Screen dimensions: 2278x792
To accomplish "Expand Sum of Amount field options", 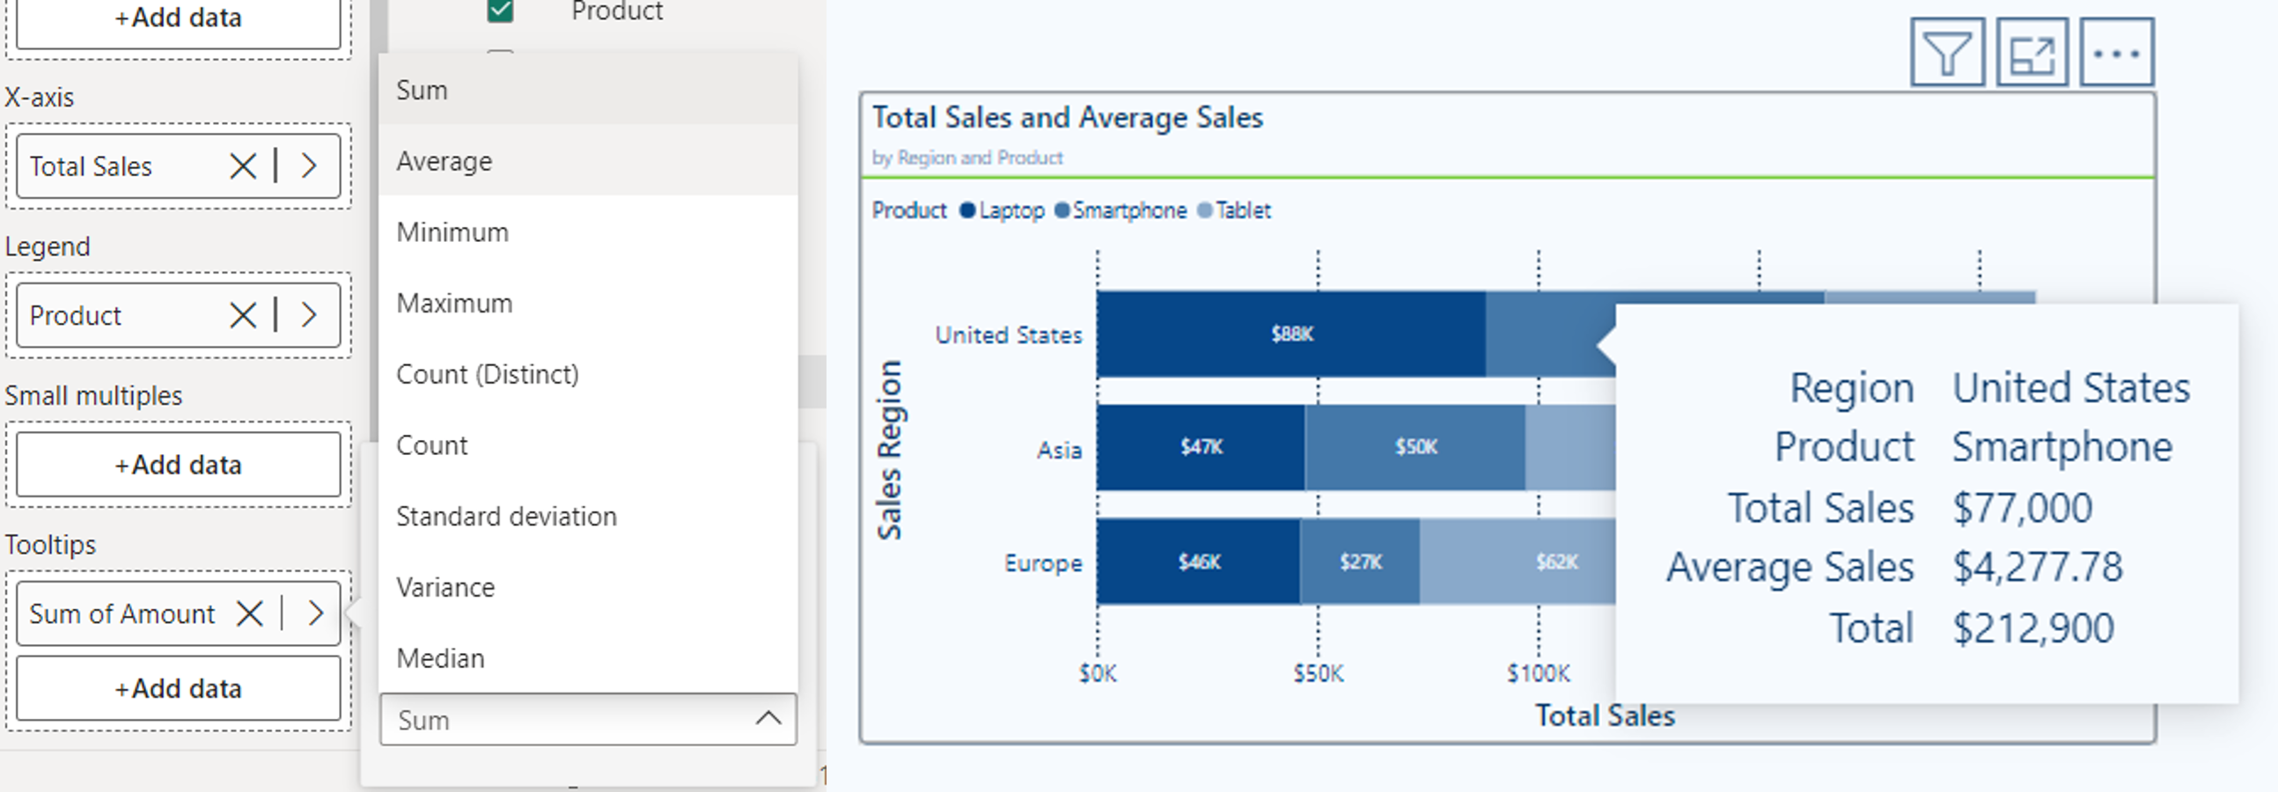I will click(316, 612).
